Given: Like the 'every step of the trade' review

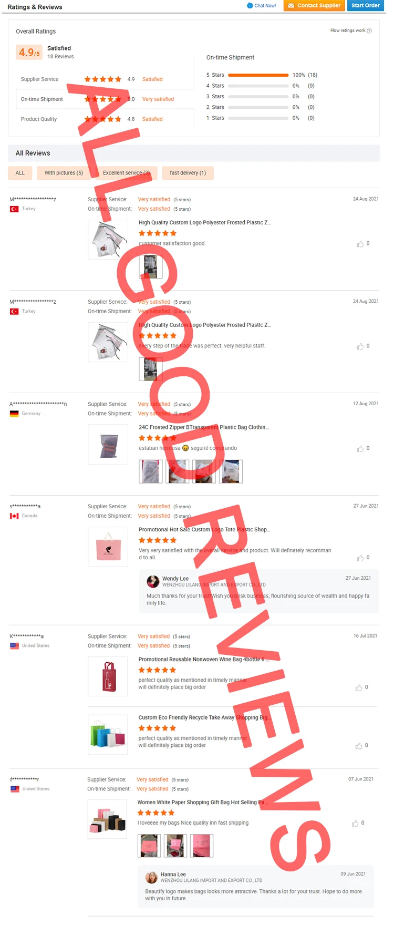Looking at the screenshot, I should tap(360, 346).
